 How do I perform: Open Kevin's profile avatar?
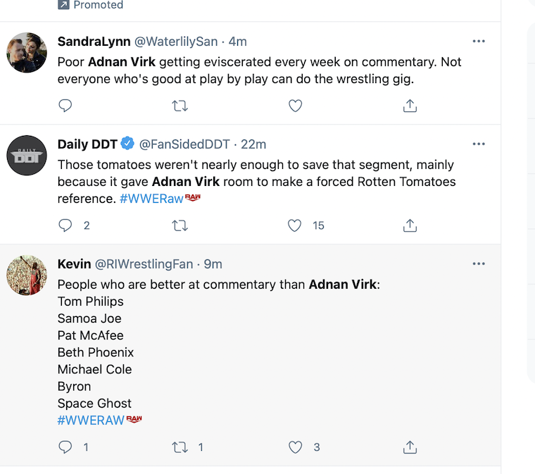click(x=27, y=275)
